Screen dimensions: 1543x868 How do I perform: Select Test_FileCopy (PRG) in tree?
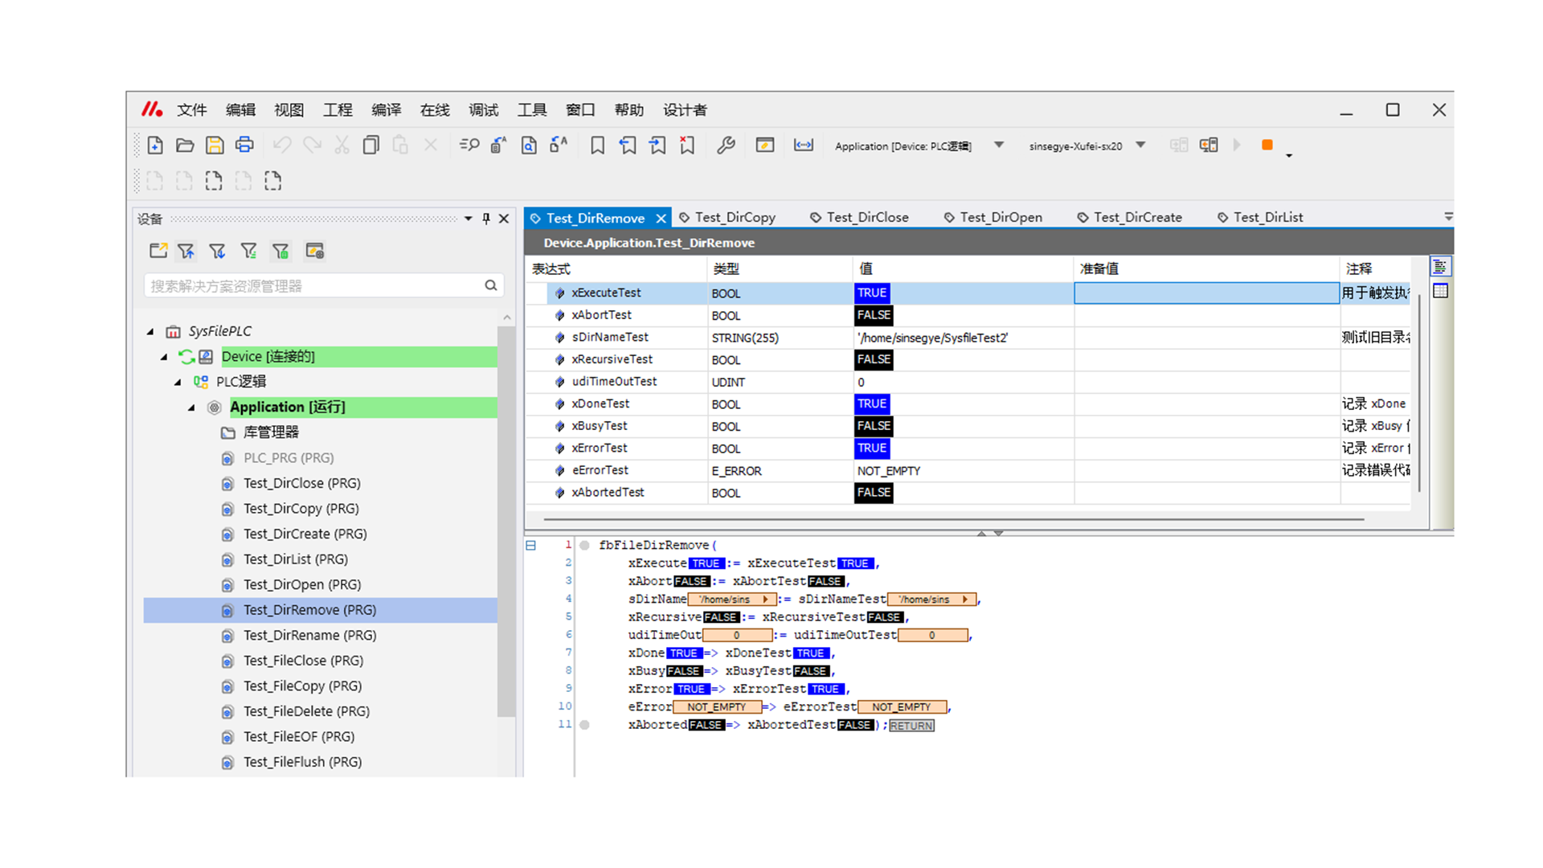(x=303, y=686)
